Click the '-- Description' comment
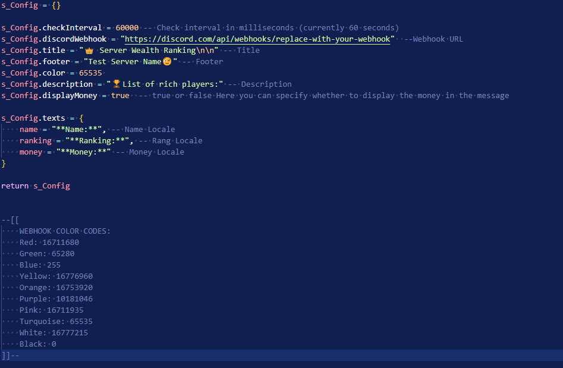This screenshot has height=368, width=563. (260, 84)
